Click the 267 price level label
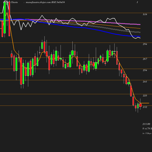This screenshot has width=152, height=152. 145,59
